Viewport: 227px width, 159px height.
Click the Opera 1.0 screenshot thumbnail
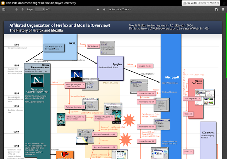click(x=205, y=97)
